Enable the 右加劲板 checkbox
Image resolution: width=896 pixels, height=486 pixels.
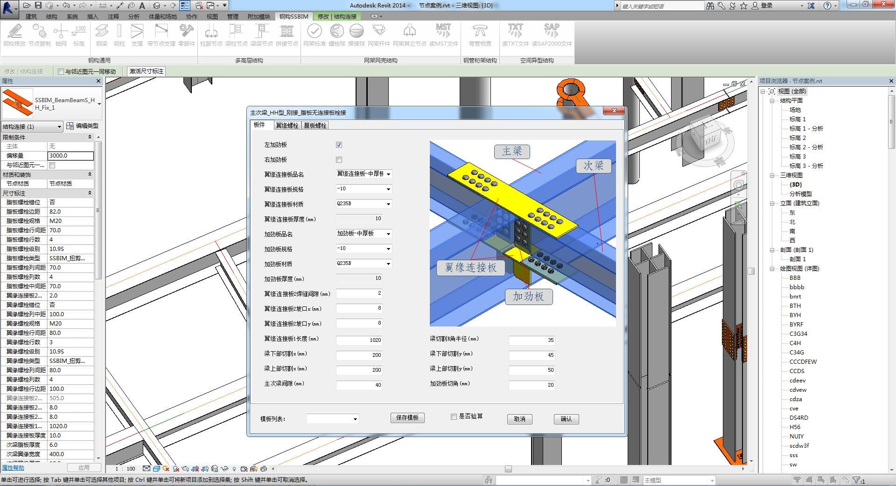339,160
